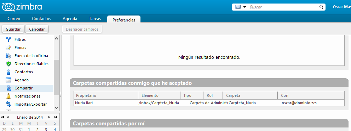This screenshot has width=351, height=131.
Task: Sort by Con column header
Action: [x=311, y=95]
